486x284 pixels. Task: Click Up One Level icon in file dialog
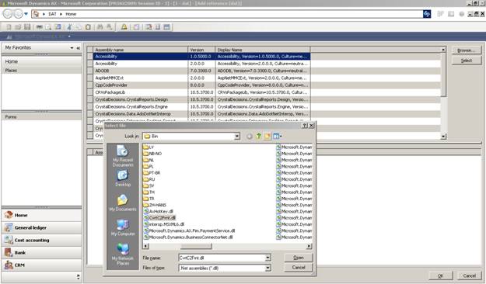[x=258, y=136]
